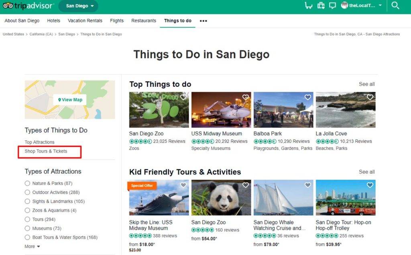Select Tours (294) radio button

[x=27, y=219]
